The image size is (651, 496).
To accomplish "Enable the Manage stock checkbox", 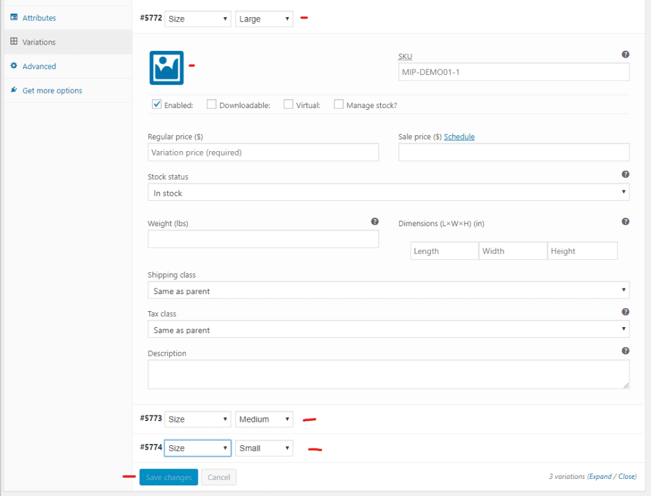I will (338, 104).
